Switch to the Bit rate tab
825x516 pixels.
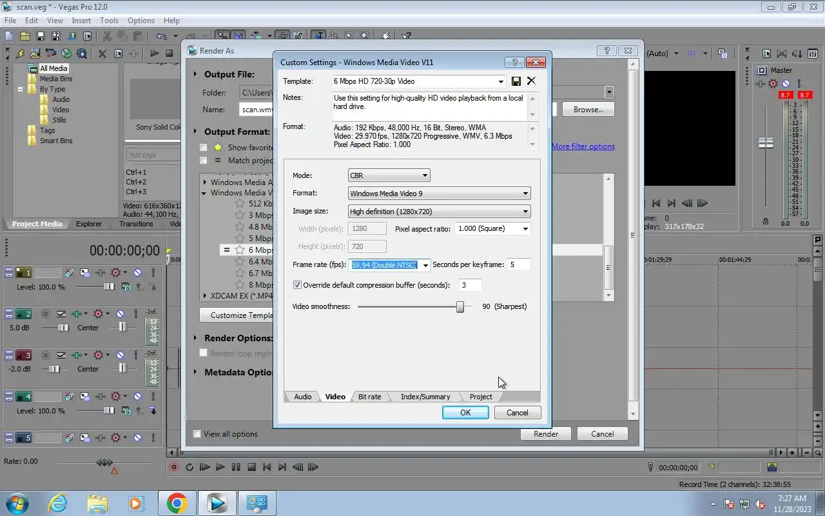(369, 397)
